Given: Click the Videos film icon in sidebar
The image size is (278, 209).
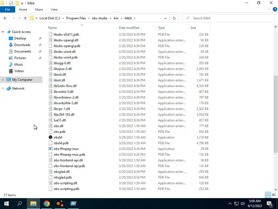Looking at the screenshot, I should tap(11, 71).
